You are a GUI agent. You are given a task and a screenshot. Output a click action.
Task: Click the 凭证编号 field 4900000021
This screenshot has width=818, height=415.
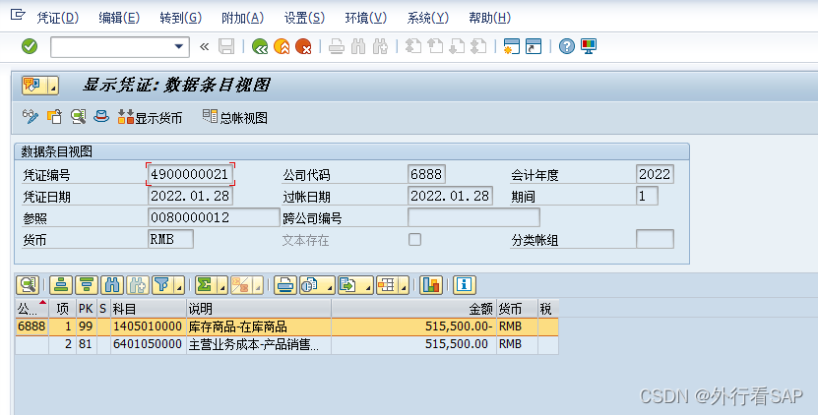click(190, 174)
